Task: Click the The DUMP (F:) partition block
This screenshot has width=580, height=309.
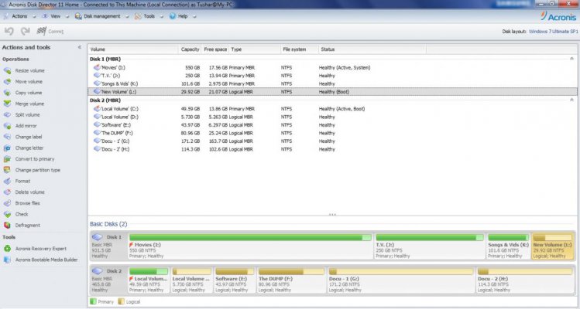Action: click(291, 280)
